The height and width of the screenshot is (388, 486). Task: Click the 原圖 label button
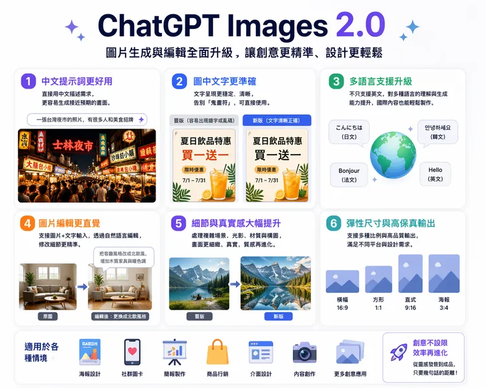pos(48,316)
